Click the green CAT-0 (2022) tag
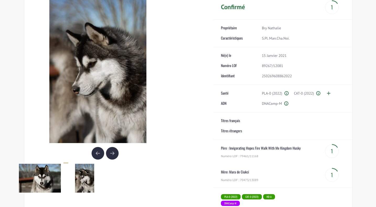Image resolution: width=376 pixels, height=207 pixels. [x=252, y=197]
